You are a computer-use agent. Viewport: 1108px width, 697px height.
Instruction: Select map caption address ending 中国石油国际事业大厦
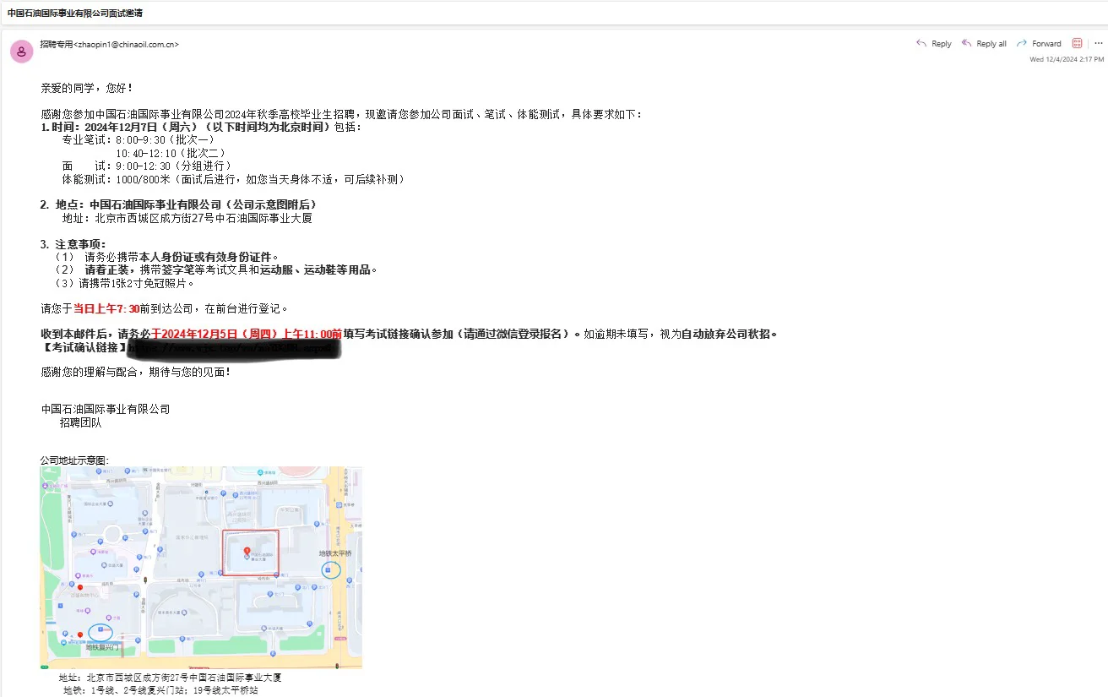[170, 678]
